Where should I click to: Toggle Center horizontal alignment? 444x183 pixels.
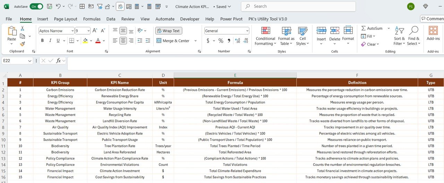pos(123,41)
